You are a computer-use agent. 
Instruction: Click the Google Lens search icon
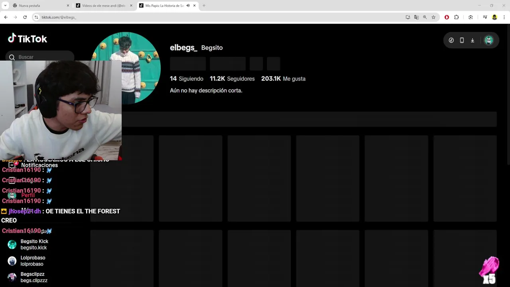471,17
